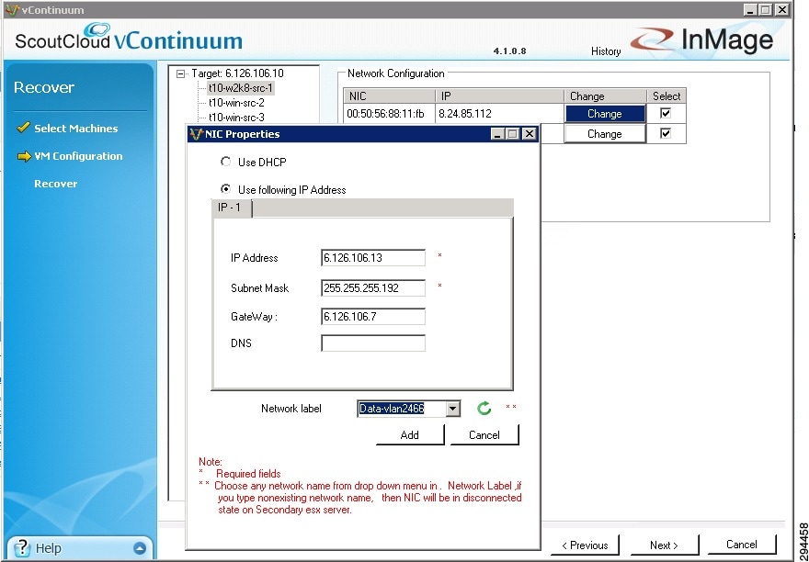The width and height of the screenshot is (809, 562).
Task: Select t10-w2k8-src-1 in the tree
Action: [241, 88]
